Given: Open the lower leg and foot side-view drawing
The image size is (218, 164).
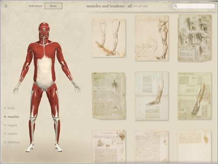Looking at the screenshot, I should click(x=152, y=96).
